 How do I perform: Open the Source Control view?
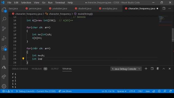point(4,29)
